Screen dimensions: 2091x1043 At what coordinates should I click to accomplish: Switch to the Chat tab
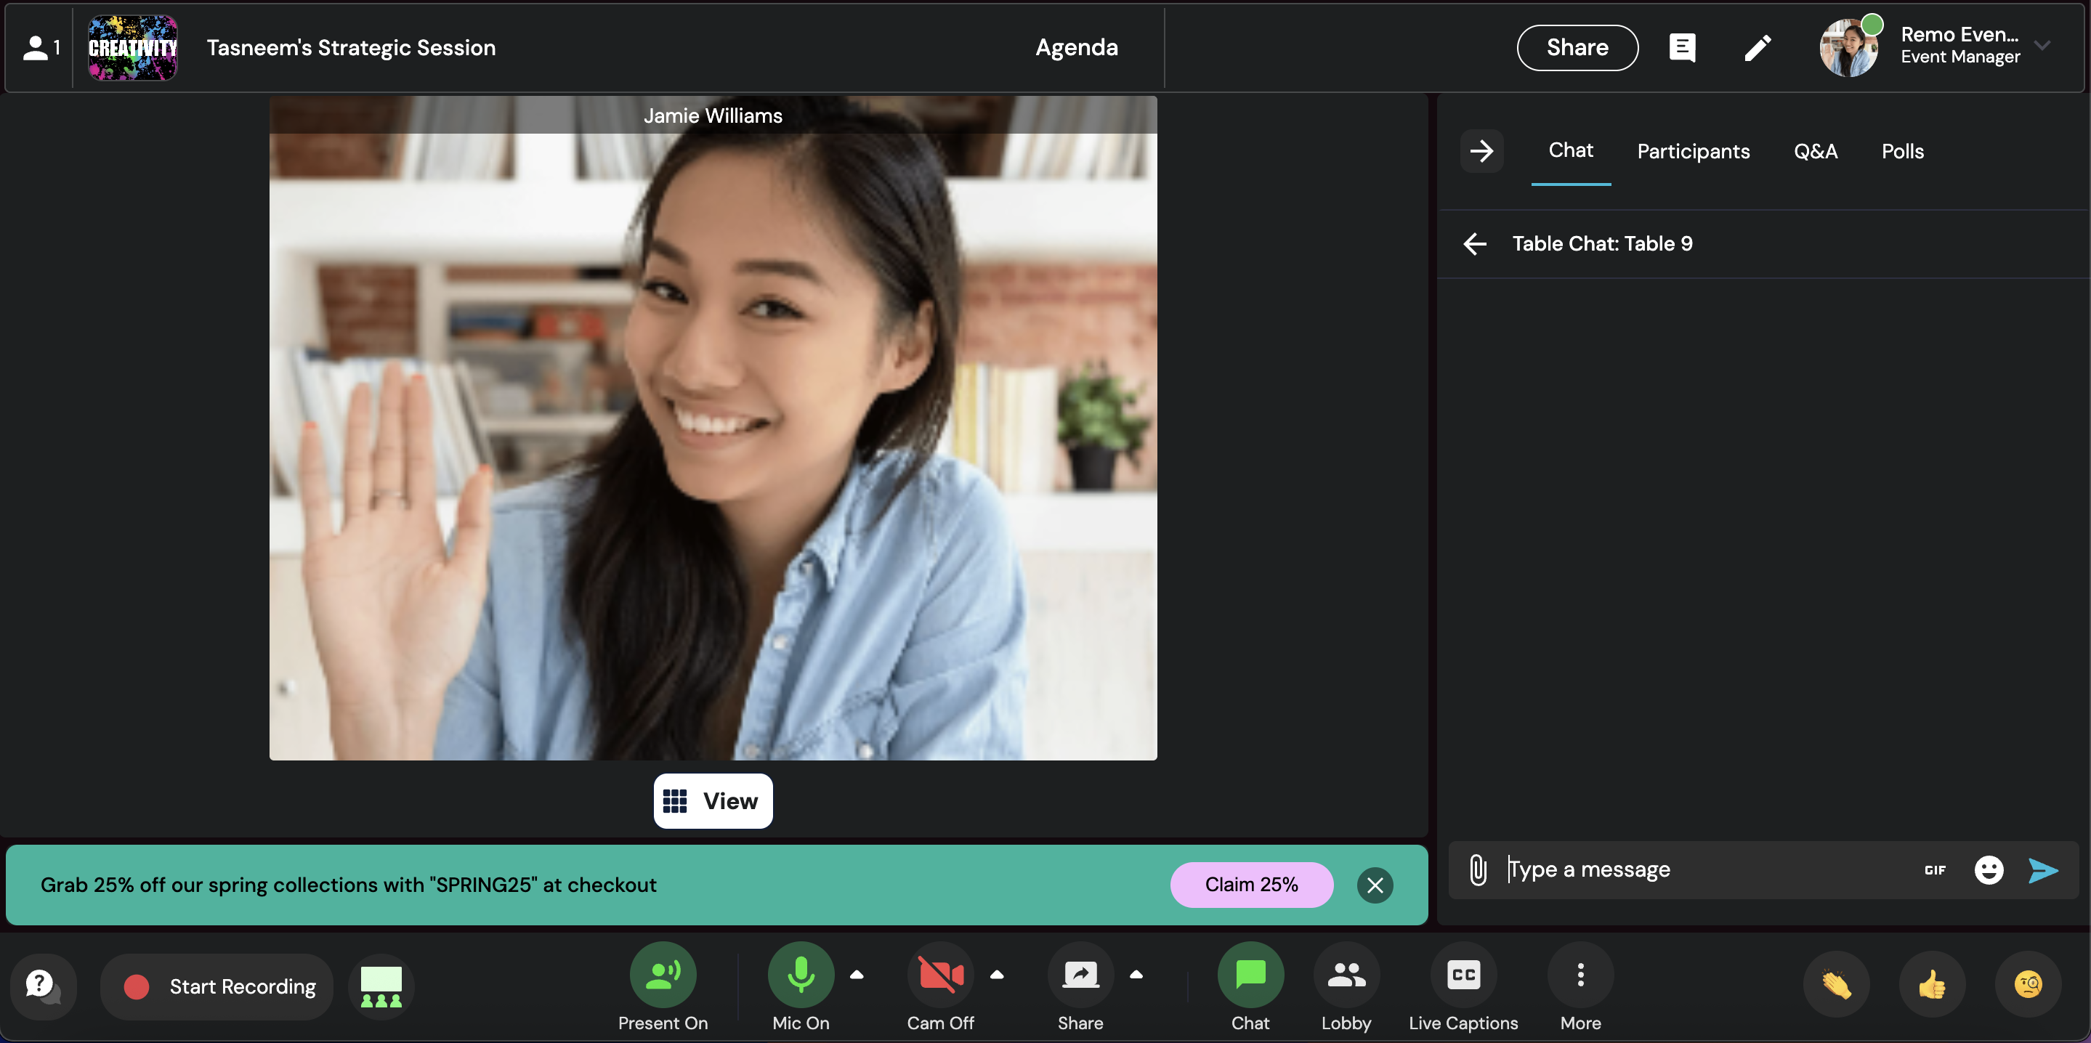(x=1571, y=151)
